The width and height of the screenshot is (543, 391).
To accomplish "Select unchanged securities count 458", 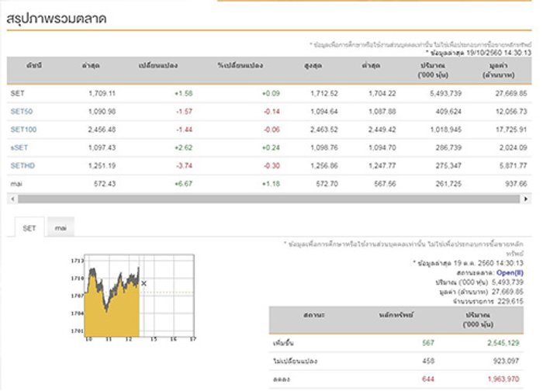I will point(428,361).
